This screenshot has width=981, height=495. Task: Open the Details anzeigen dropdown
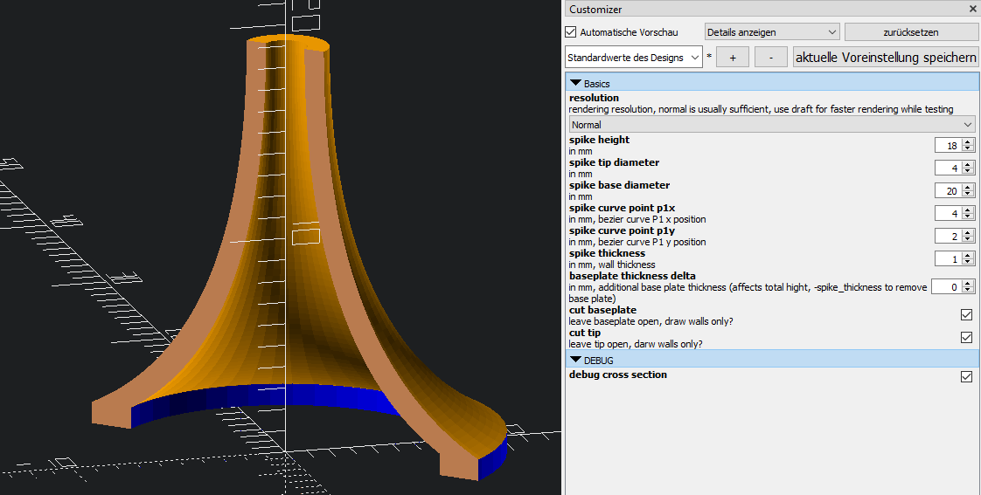(x=772, y=32)
